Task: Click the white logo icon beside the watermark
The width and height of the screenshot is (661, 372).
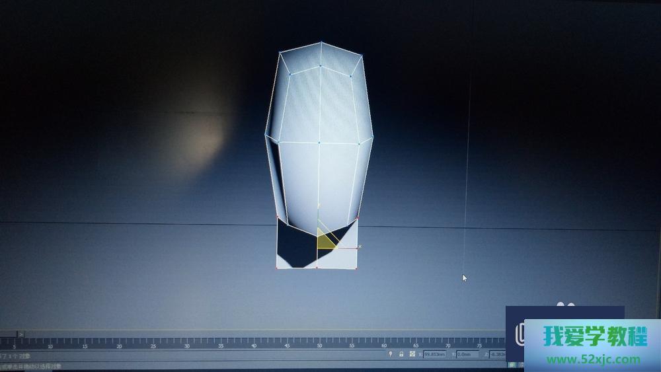Action: click(x=520, y=337)
